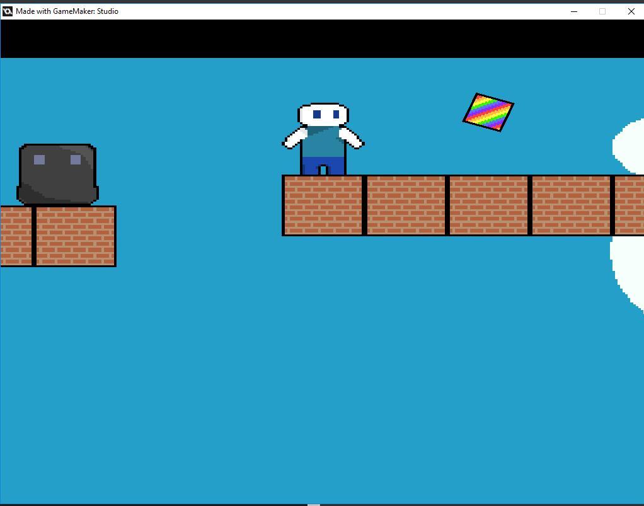Image resolution: width=644 pixels, height=506 pixels.
Task: Click the dark slime enemy
Action: [57, 173]
